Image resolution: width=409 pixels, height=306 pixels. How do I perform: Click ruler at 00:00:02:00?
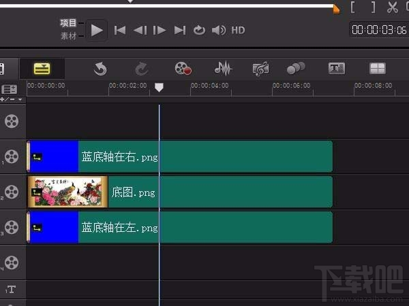(x=128, y=86)
